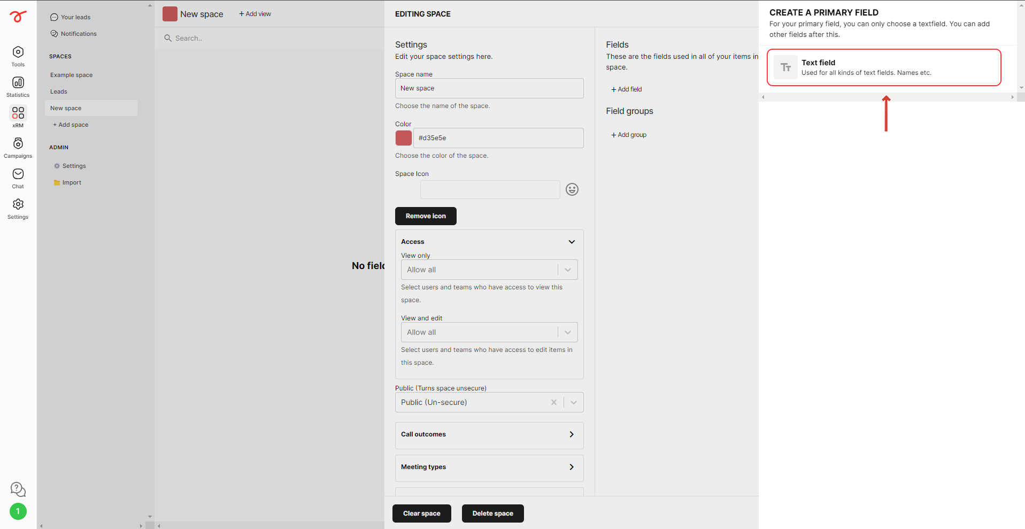Open Your leads in sidebar

(x=70, y=17)
